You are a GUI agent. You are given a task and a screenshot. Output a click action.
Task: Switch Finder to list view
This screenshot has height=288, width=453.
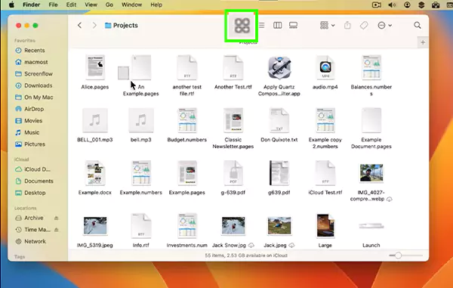point(261,26)
